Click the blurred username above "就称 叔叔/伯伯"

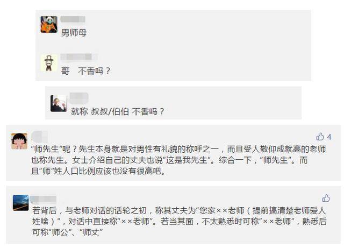(x=79, y=97)
